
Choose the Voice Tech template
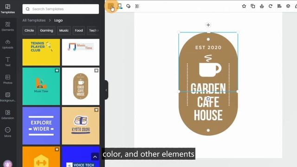click(81, 157)
